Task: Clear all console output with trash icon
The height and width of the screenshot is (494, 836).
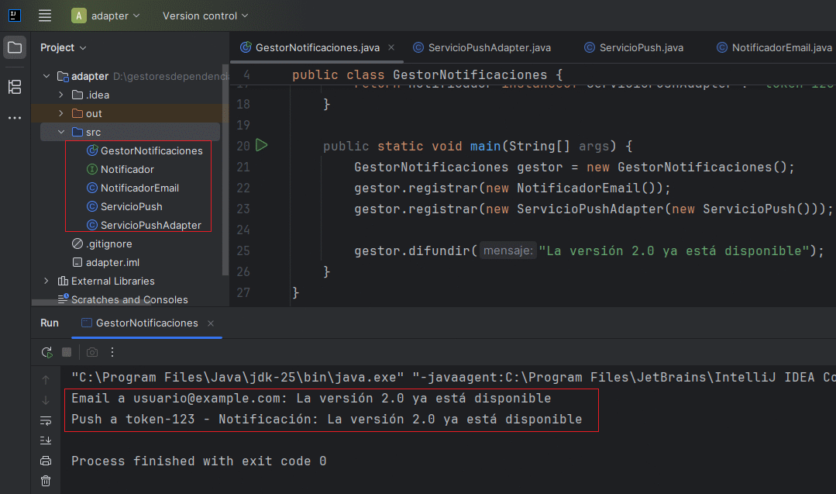Action: coord(46,481)
